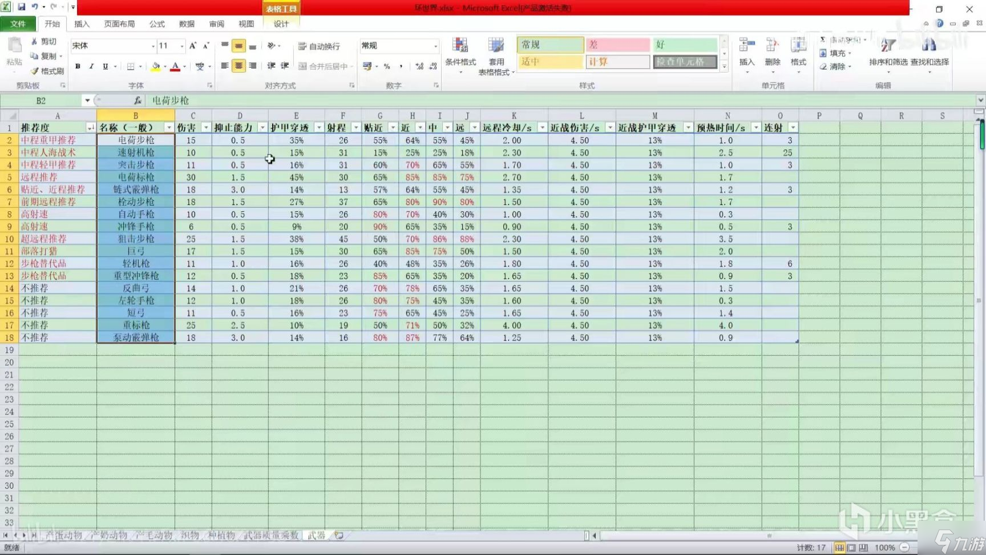Apply the 差 (Bad) cell style swatch
The width and height of the screenshot is (986, 555).
(x=618, y=45)
